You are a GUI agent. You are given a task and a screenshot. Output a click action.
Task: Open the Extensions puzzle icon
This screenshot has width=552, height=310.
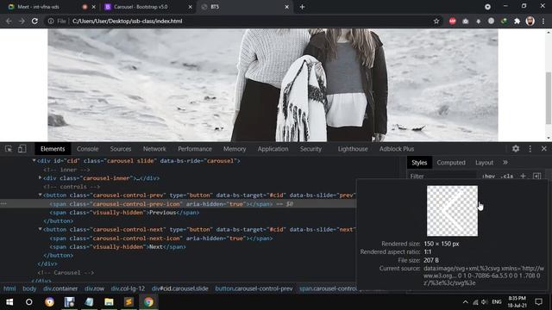(x=517, y=21)
